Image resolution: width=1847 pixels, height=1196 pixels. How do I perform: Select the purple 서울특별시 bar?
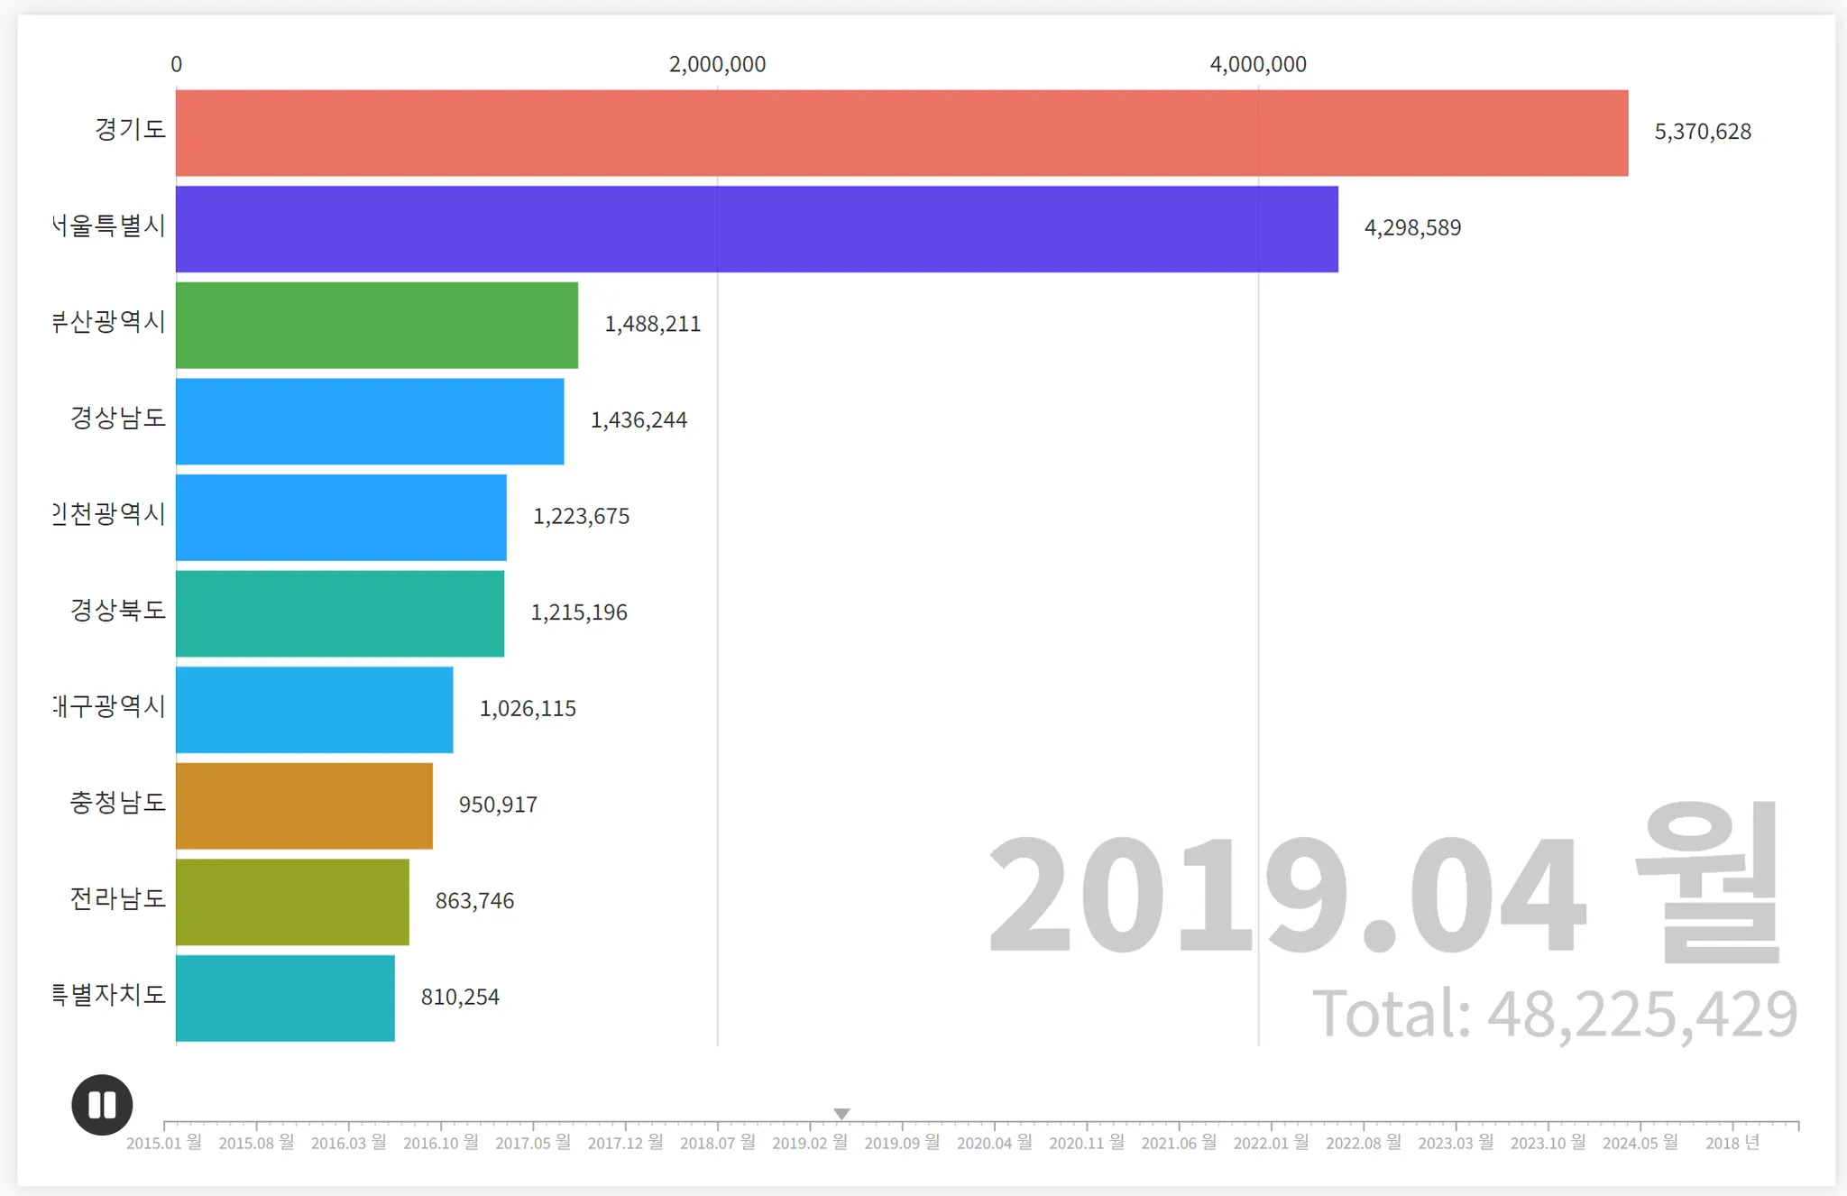pos(757,229)
